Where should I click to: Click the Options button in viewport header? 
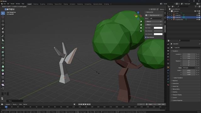[x=162, y=9]
